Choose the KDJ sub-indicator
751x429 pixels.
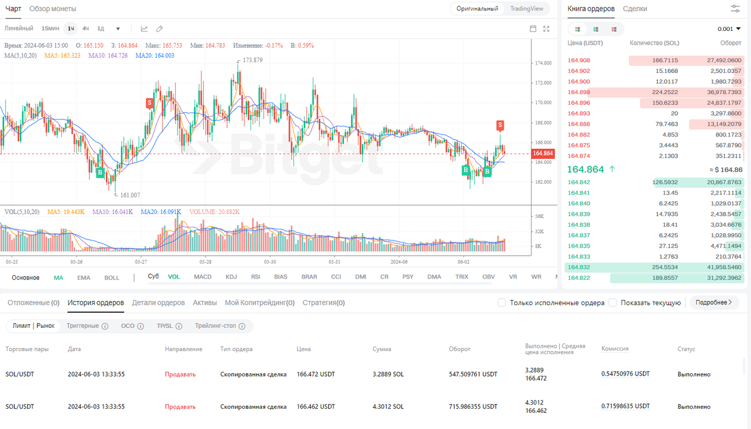click(x=231, y=277)
